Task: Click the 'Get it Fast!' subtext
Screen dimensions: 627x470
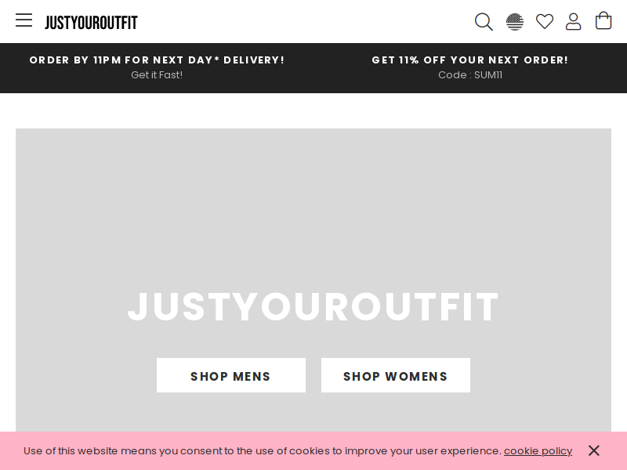Action: (157, 74)
